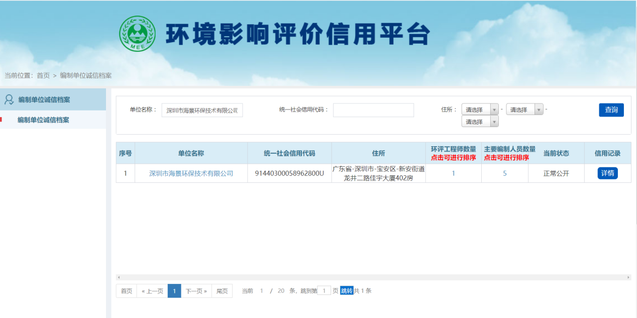This screenshot has height=318, width=637.
Task: Click the 查询 search button
Action: [x=611, y=110]
